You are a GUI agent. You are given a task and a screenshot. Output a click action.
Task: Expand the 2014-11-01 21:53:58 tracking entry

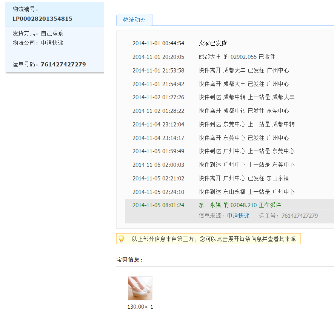(x=243, y=71)
